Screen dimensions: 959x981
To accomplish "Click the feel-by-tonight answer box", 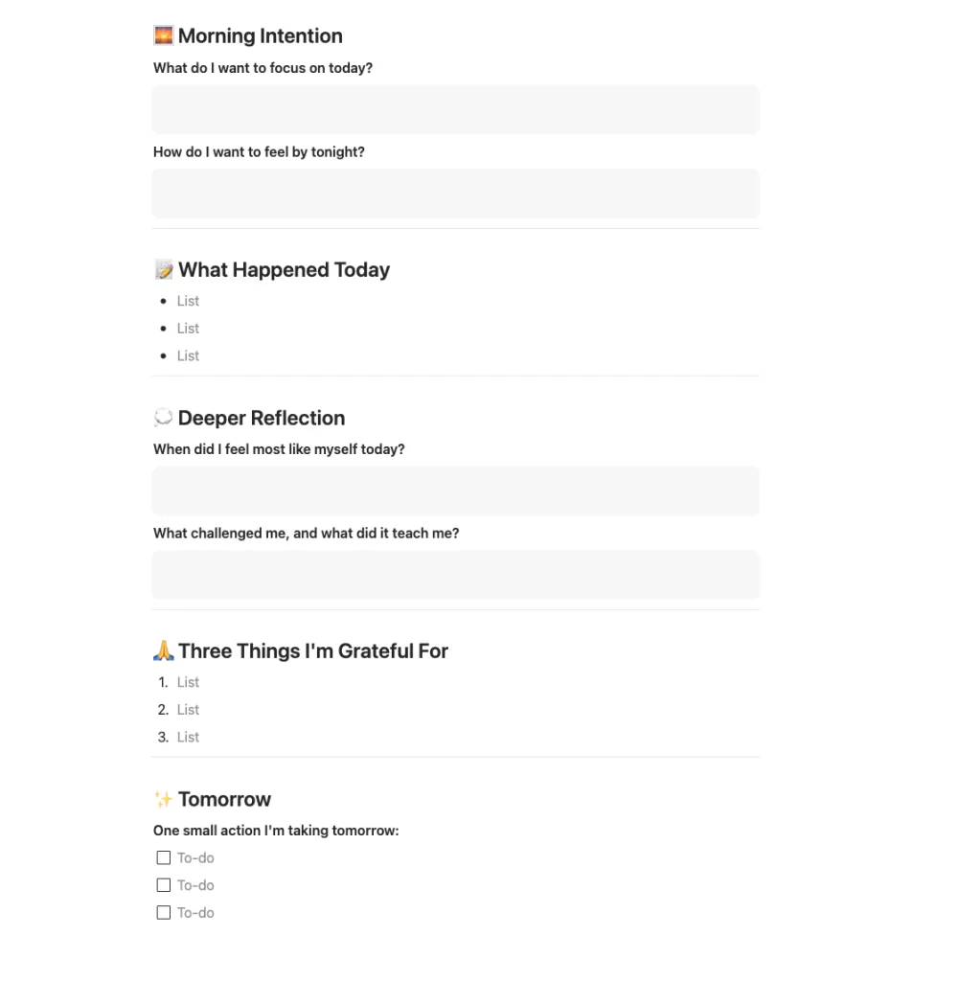I will point(455,193).
